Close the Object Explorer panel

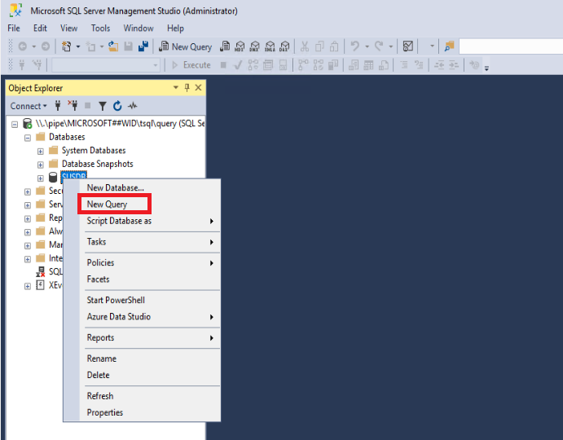(198, 88)
